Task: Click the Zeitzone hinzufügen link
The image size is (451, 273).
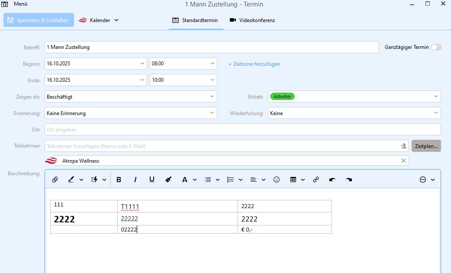Action: click(x=254, y=64)
